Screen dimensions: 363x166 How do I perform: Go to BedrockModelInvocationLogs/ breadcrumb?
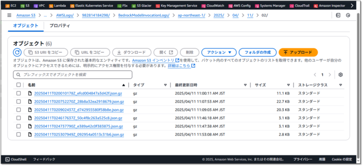[144, 15]
